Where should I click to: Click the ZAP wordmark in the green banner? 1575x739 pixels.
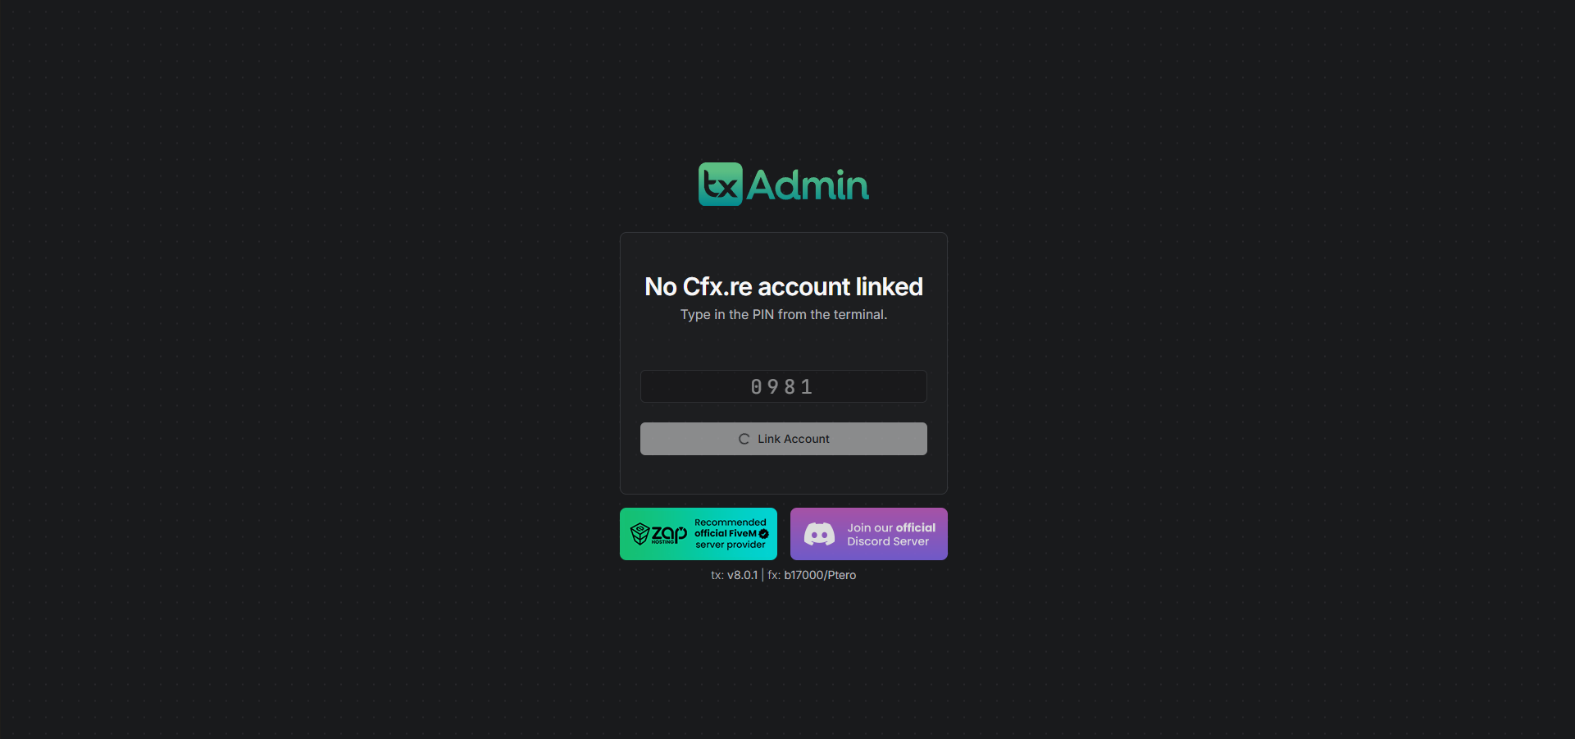[670, 532]
